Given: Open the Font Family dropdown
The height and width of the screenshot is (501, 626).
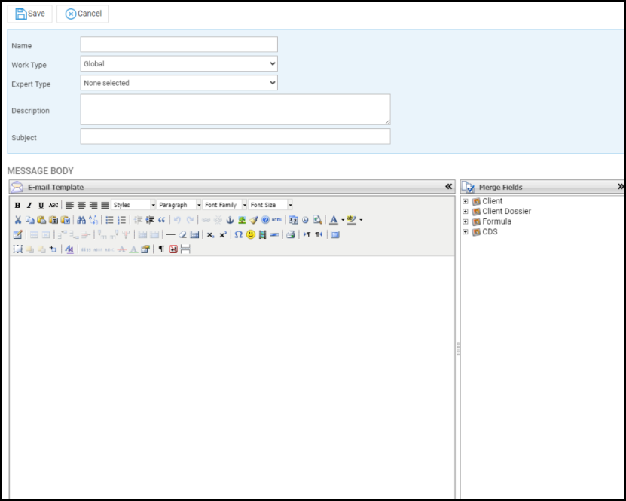Looking at the screenshot, I should (225, 205).
